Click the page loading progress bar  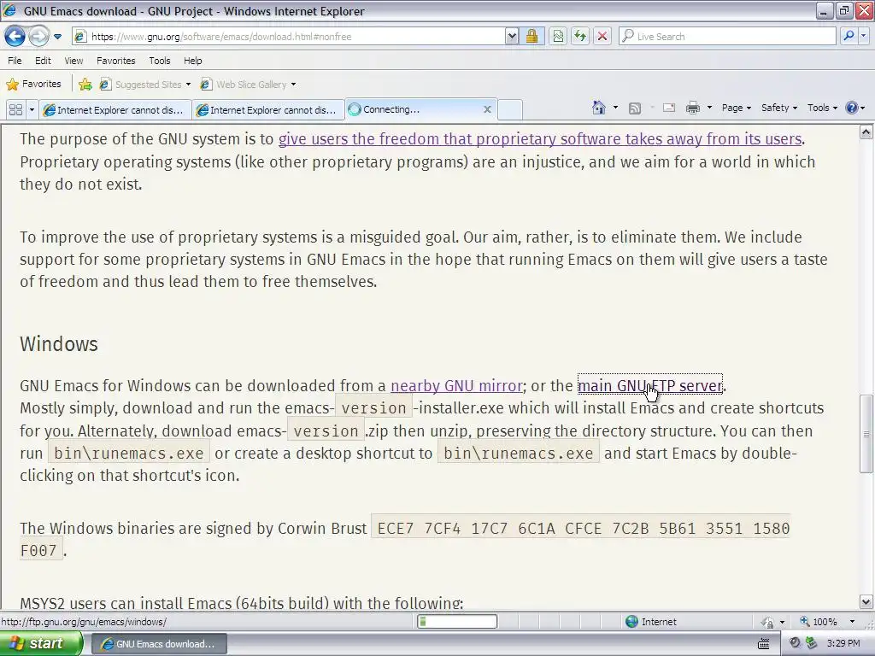[x=457, y=622]
